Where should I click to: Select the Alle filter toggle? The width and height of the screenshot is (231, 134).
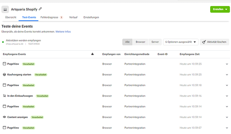click(128, 42)
